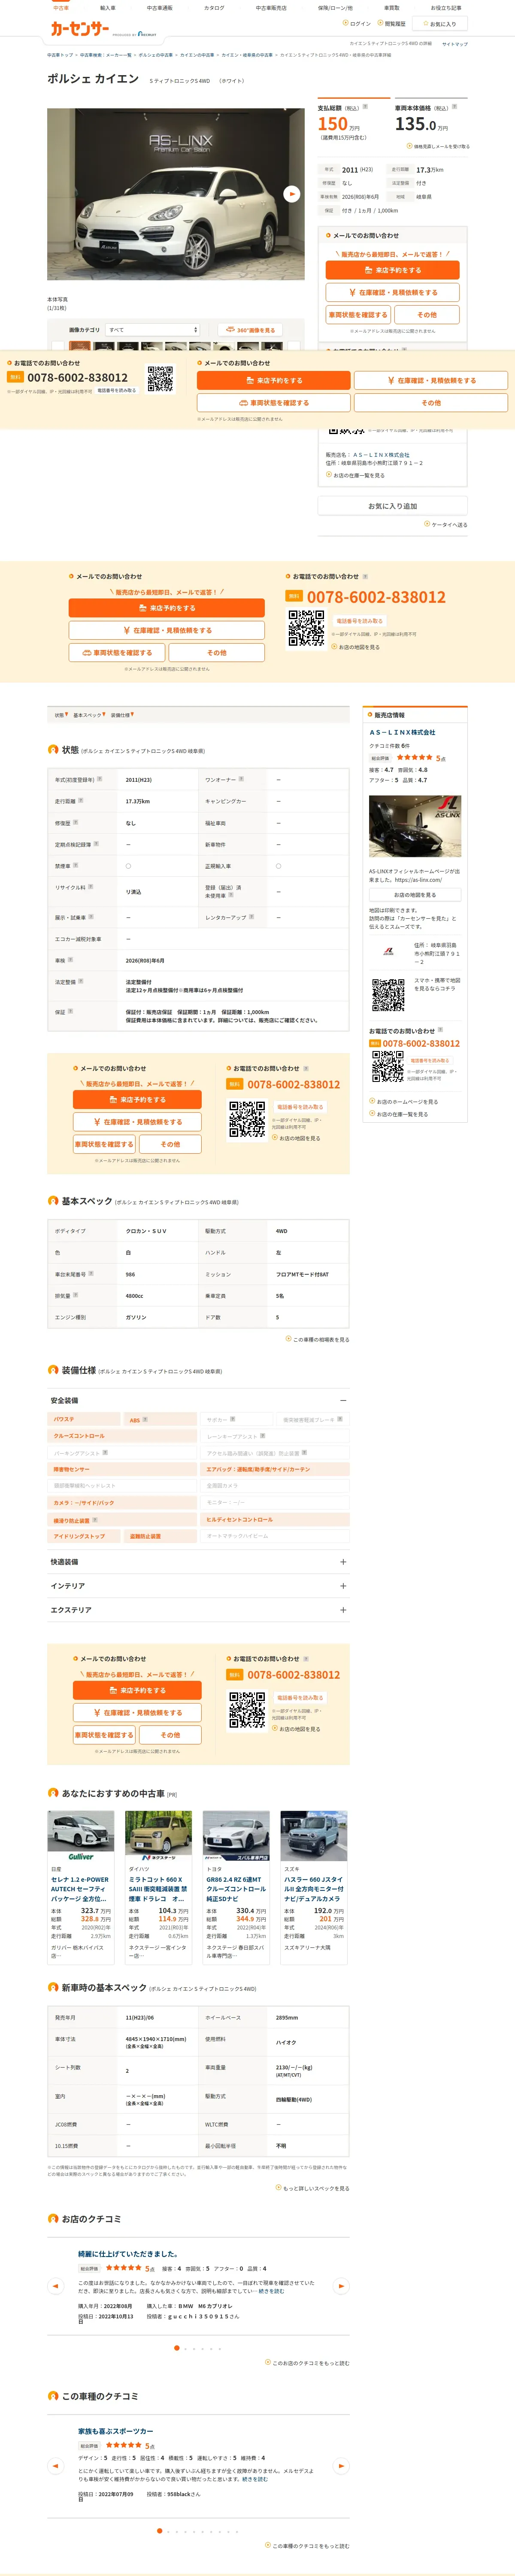Open dealer name ＡＳ－ＬＩＮＸ株式会社 in sidebar
This screenshot has height=2576, width=515.
coord(402,732)
